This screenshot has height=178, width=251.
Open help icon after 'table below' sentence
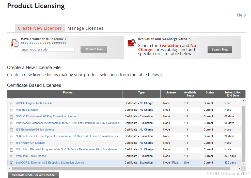click(162, 75)
